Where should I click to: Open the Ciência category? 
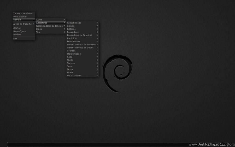83,26
